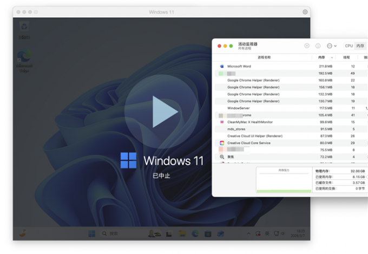The width and height of the screenshot is (368, 254).
Task: Open the ellipsis more-options dropdown in Activity Monitor
Action: (x=332, y=46)
